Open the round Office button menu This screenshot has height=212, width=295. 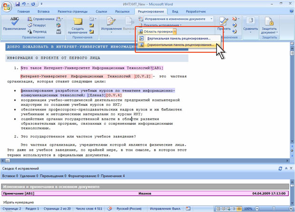(x=7, y=7)
